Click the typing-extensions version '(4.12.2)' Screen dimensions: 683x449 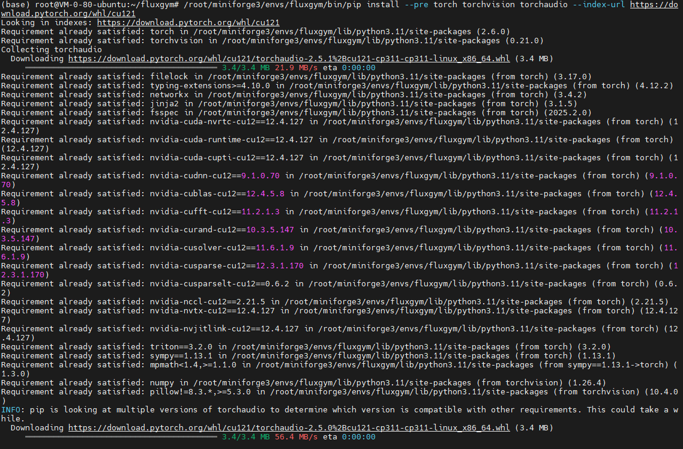tap(654, 86)
